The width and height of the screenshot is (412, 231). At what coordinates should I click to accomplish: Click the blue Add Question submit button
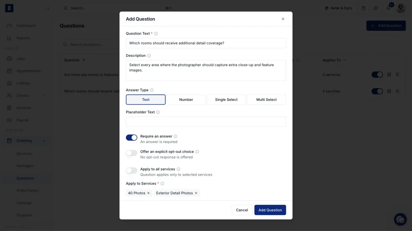[x=270, y=210]
